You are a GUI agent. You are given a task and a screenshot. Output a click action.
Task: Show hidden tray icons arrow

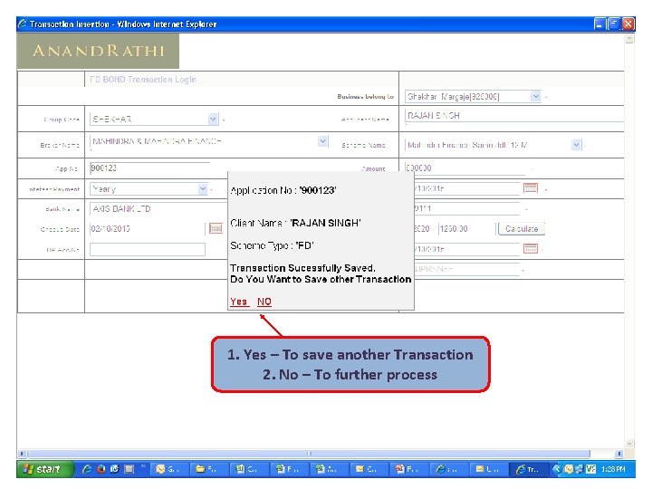pyautogui.click(x=556, y=469)
